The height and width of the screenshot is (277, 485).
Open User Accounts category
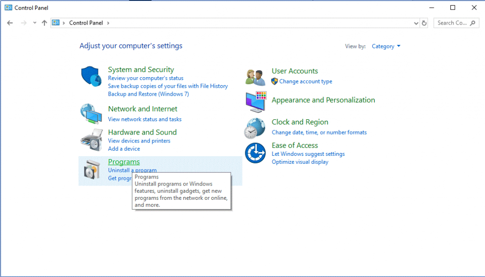click(x=295, y=71)
